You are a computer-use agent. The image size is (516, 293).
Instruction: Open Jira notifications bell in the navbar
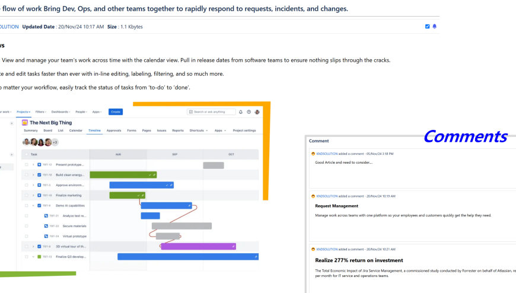241,112
